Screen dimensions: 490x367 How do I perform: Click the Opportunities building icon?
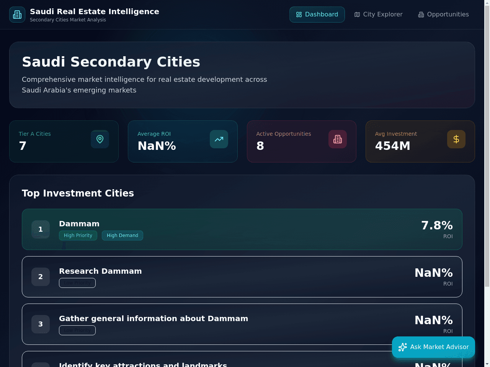(x=421, y=15)
